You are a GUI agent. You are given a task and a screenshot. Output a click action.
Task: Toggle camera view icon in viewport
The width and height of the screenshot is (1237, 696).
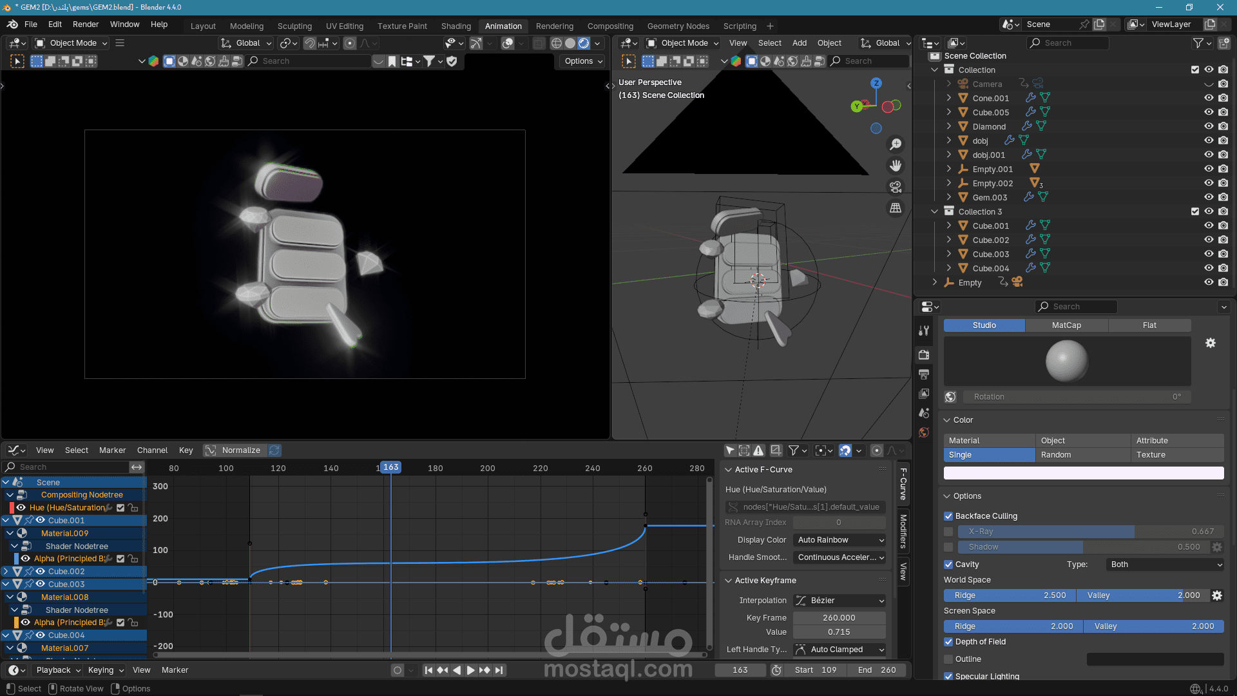[x=896, y=187]
